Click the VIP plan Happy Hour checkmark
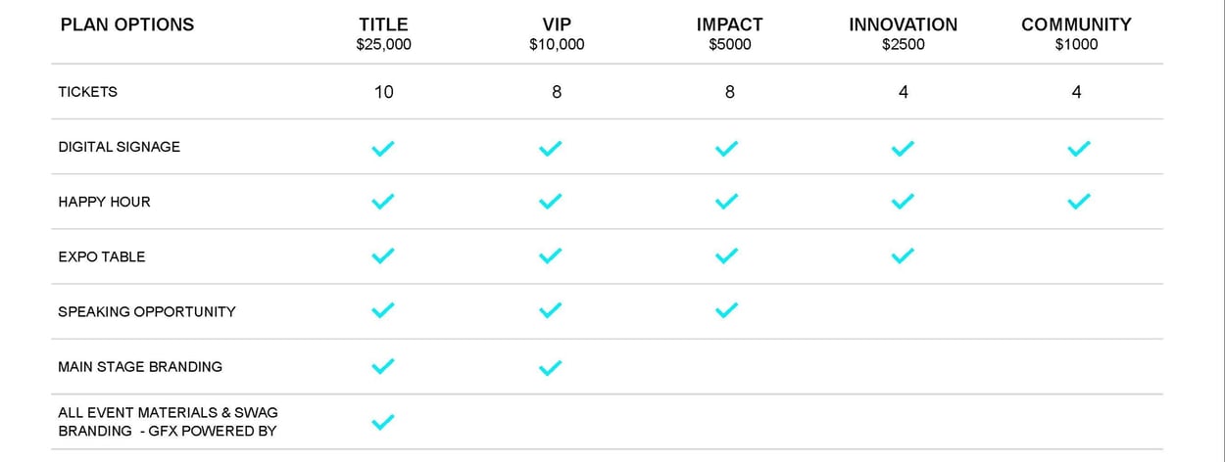Viewport: 1225px width, 462px height. click(551, 202)
